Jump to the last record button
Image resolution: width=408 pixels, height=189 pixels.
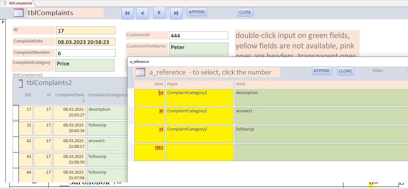176,13
